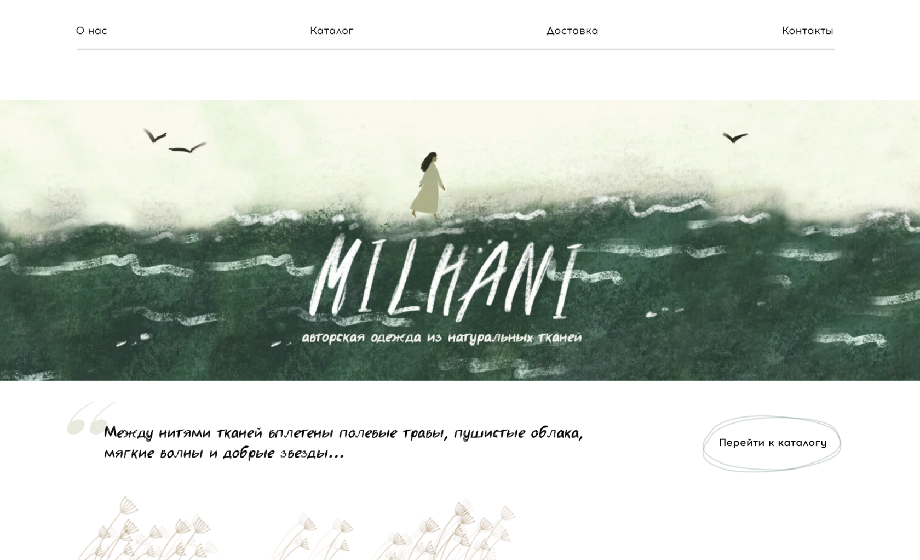Screen dimensions: 920x560
Task: Click the quote line мягкие волны и добрые звезды
Action: [x=224, y=454]
